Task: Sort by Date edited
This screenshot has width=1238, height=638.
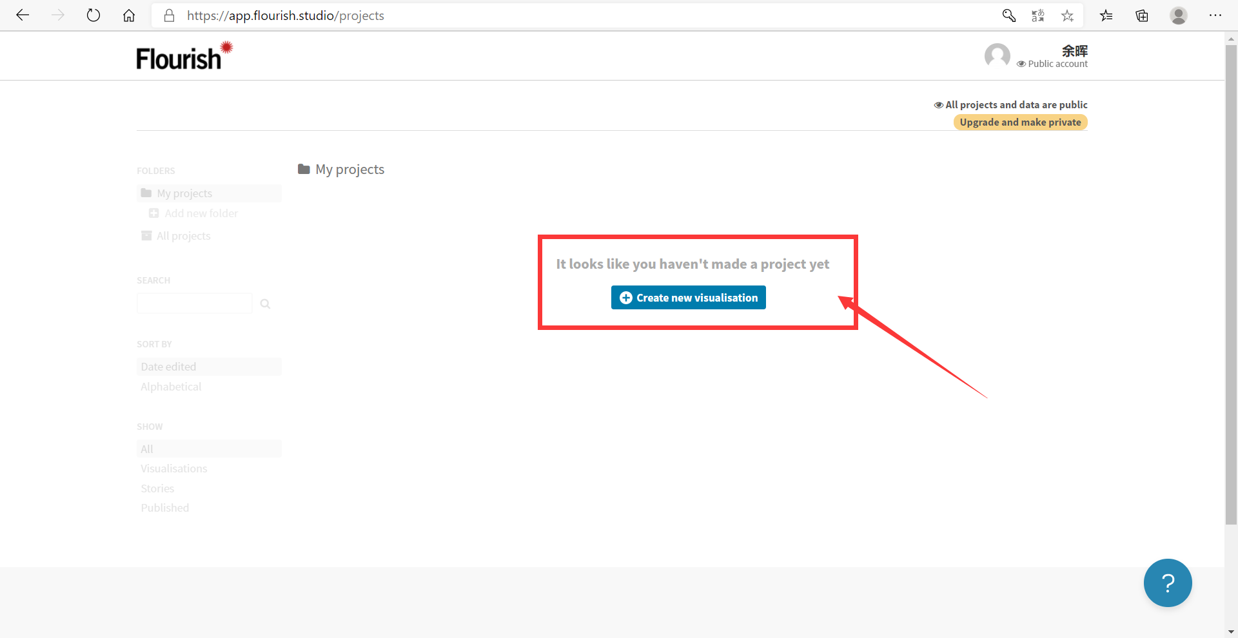Action: 209,367
